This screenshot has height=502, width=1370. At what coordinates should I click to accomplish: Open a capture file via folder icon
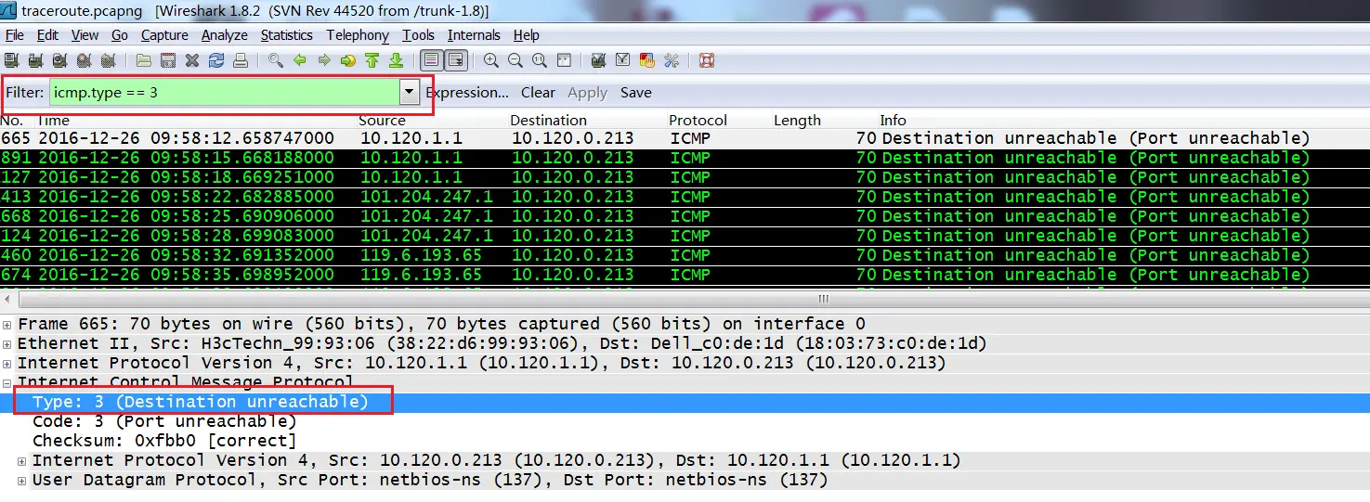click(143, 60)
